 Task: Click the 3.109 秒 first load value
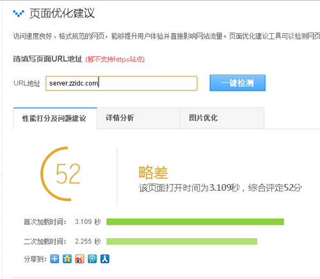pyautogui.click(x=88, y=222)
